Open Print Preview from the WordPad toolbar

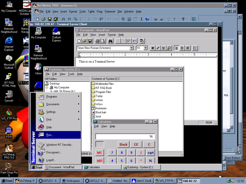click(x=103, y=41)
